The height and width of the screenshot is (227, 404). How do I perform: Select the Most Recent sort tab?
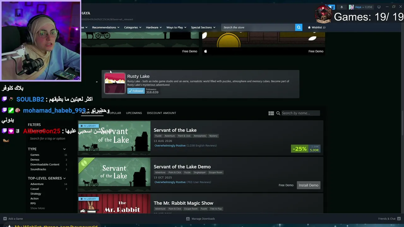tap(92, 113)
